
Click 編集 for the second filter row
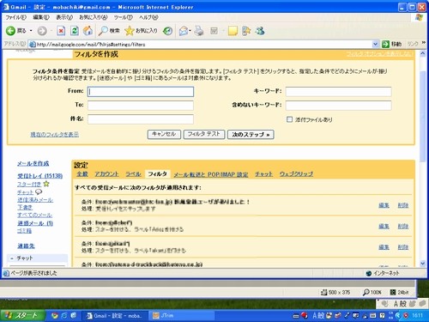(x=384, y=226)
